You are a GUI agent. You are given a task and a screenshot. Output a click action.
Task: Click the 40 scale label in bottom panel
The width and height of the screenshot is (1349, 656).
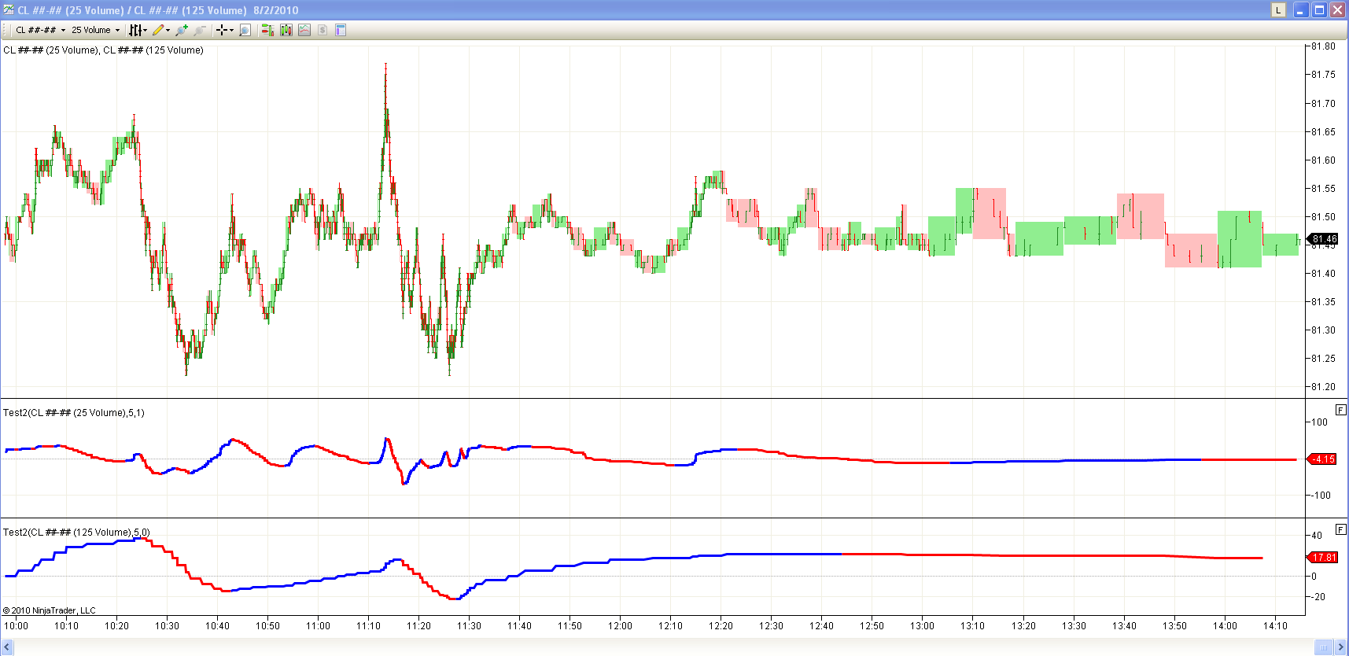click(1316, 536)
